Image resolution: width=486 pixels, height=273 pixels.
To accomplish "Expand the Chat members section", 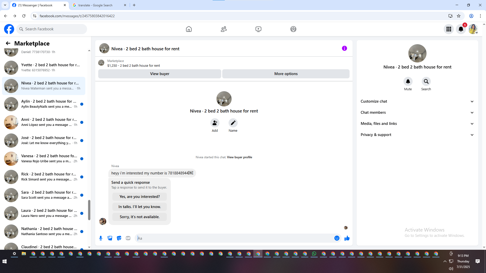I will [417, 112].
